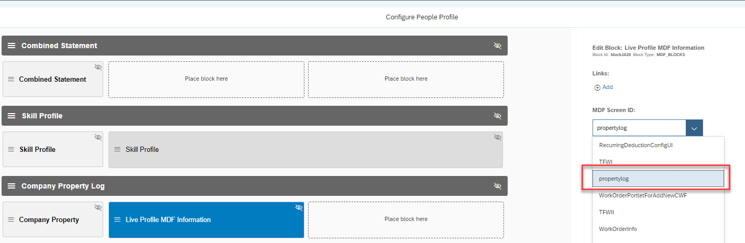The height and width of the screenshot is (243, 745).
Task: Click the MDF Screen ID label
Action: (x=613, y=110)
